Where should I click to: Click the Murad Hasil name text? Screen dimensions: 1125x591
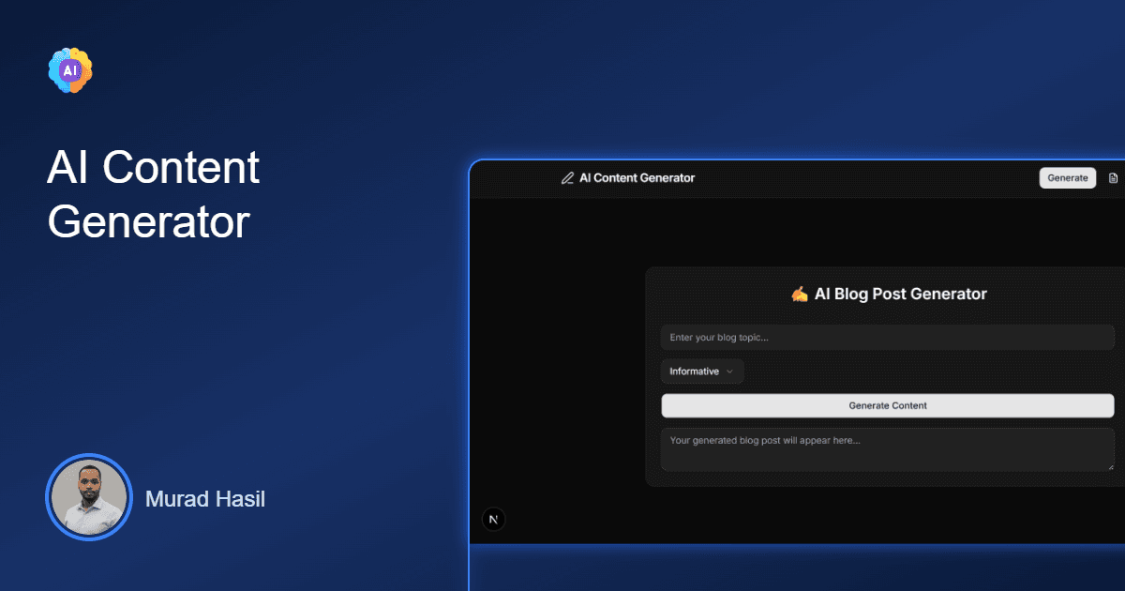point(204,498)
